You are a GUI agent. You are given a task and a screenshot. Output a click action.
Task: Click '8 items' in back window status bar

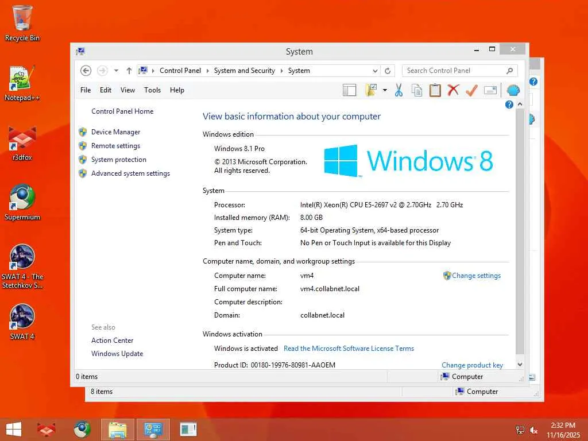click(101, 392)
